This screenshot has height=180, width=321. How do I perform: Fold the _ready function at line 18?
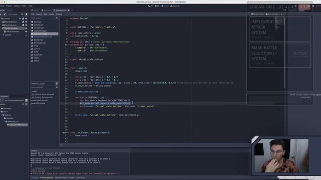point(68,68)
